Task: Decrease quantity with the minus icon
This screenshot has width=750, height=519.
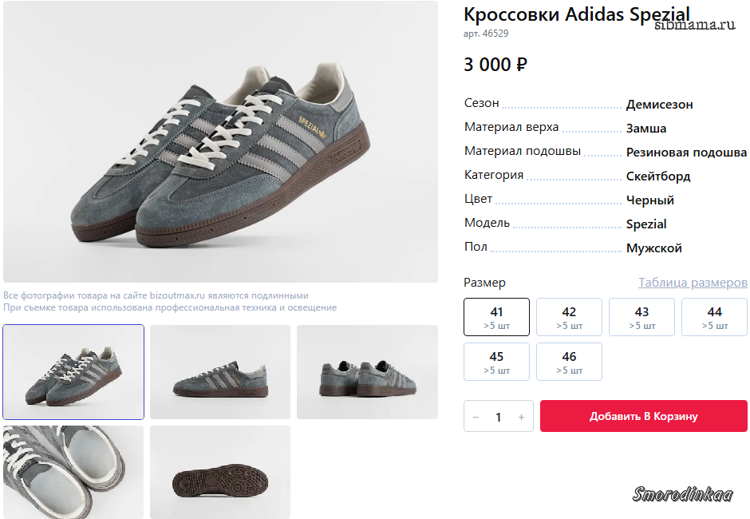Action: click(x=476, y=417)
